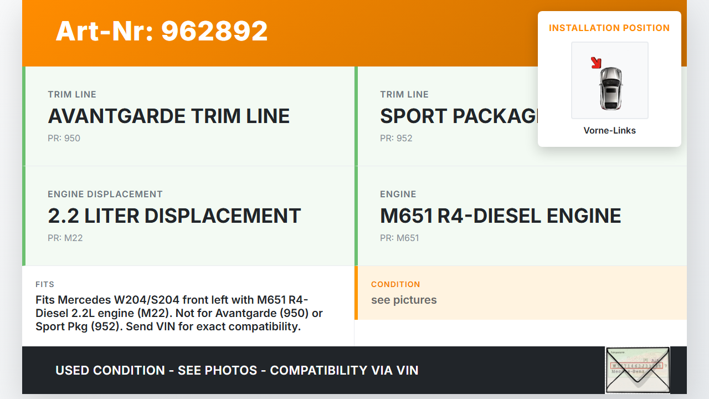The width and height of the screenshot is (709, 399).
Task: Click the Used Condition footer banner text
Action: (x=237, y=370)
